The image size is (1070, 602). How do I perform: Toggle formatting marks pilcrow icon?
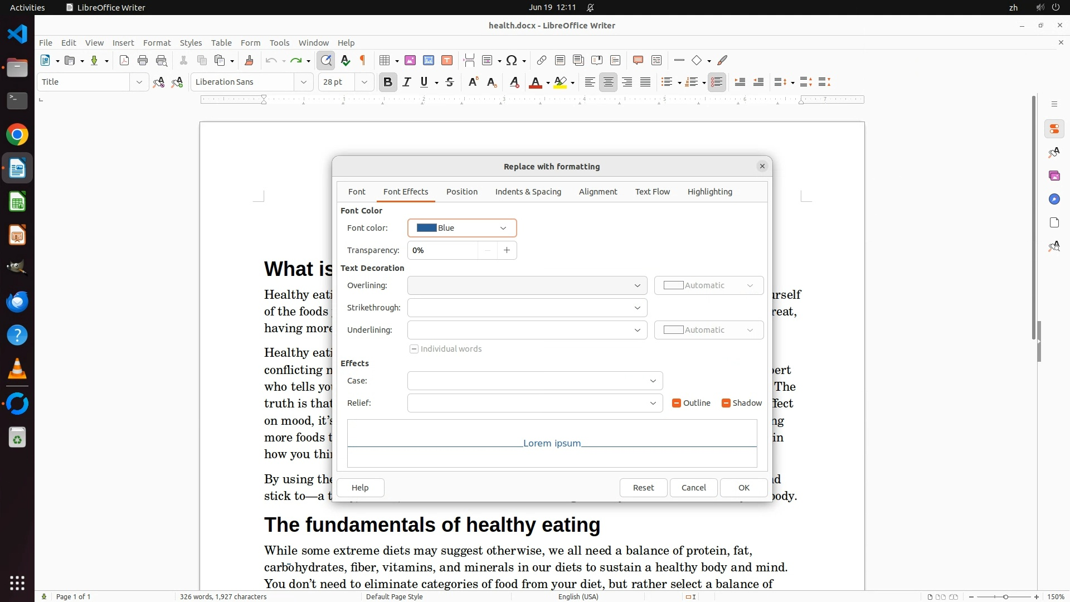coord(363,60)
